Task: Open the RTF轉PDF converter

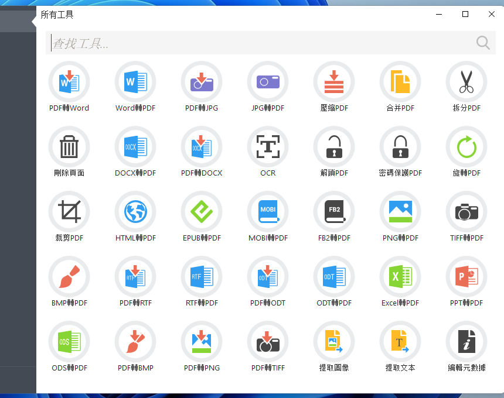Action: [202, 277]
